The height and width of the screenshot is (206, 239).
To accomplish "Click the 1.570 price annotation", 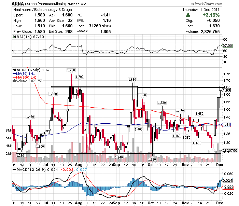I will tap(142, 95).
